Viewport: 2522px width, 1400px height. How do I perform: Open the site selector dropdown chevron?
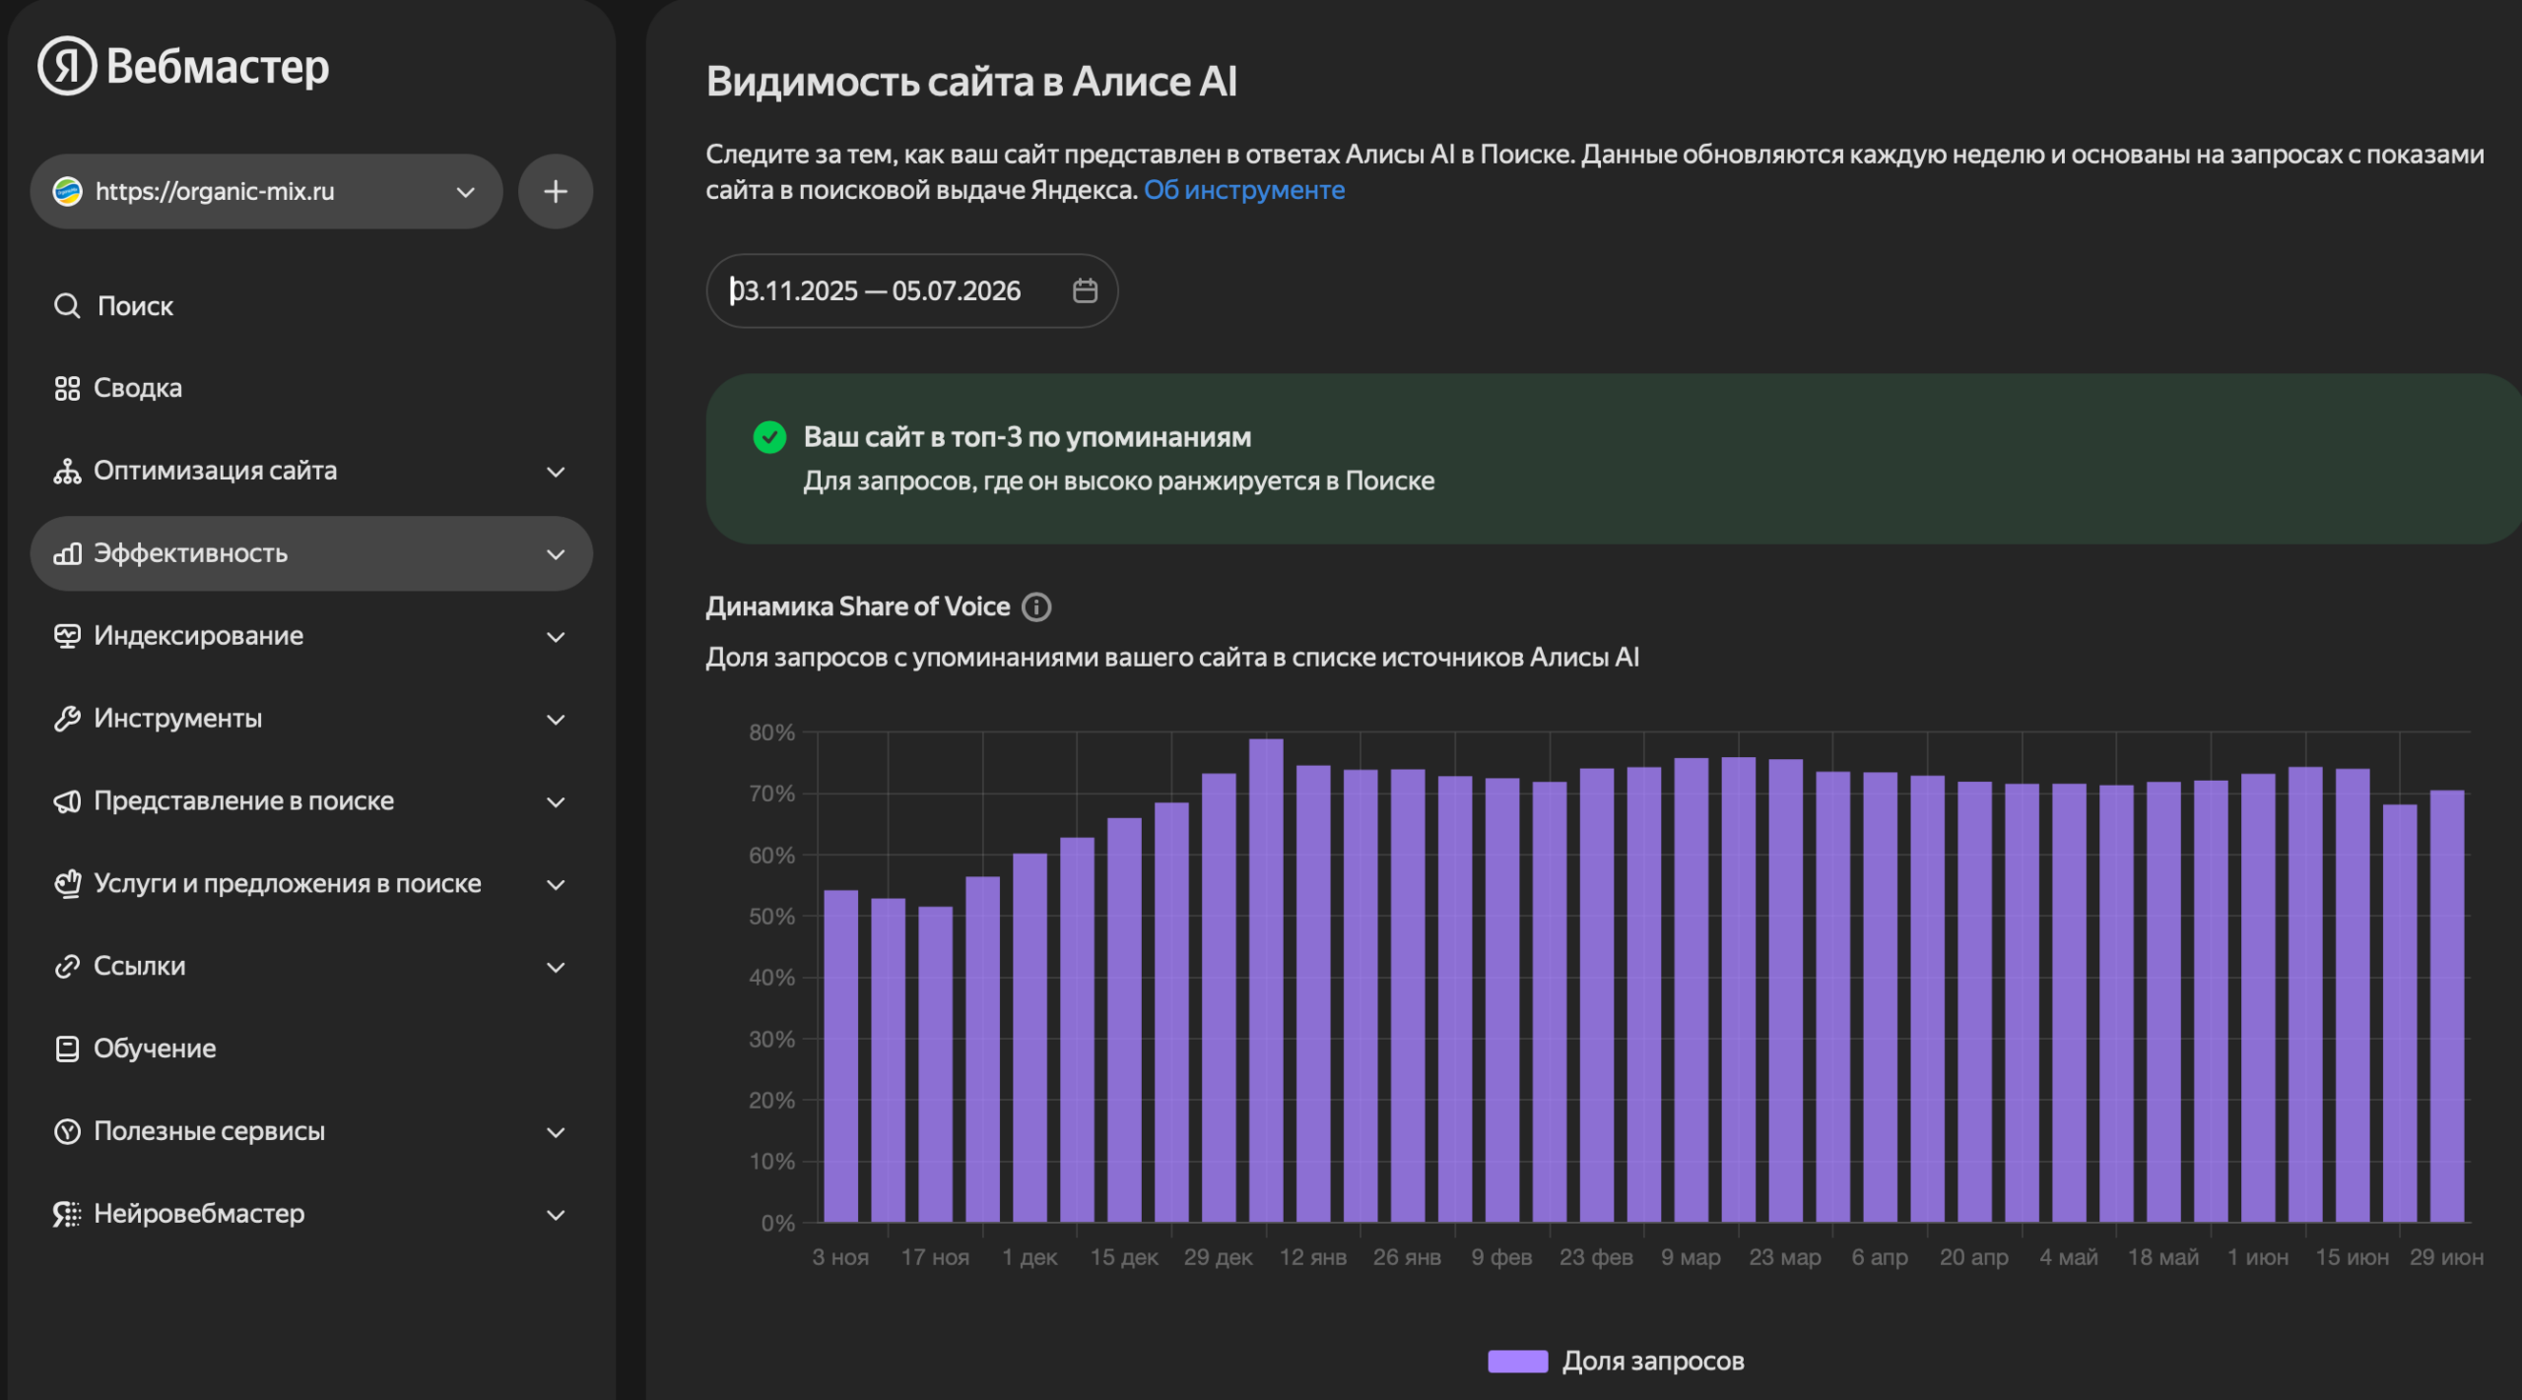tap(466, 192)
